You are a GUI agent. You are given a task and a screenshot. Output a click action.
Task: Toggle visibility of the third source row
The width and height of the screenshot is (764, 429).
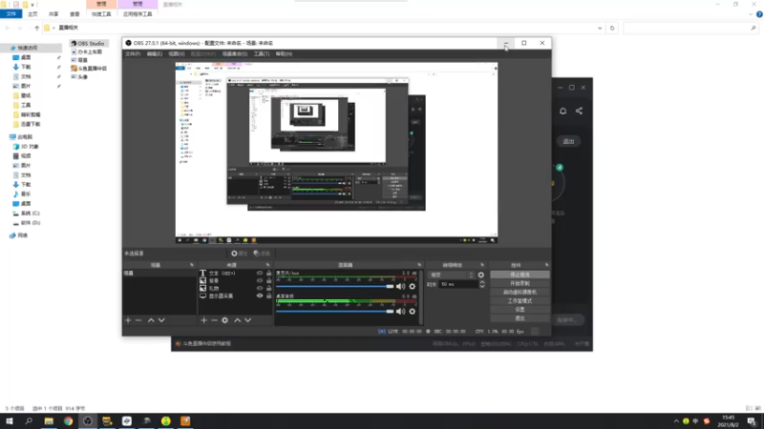point(260,288)
